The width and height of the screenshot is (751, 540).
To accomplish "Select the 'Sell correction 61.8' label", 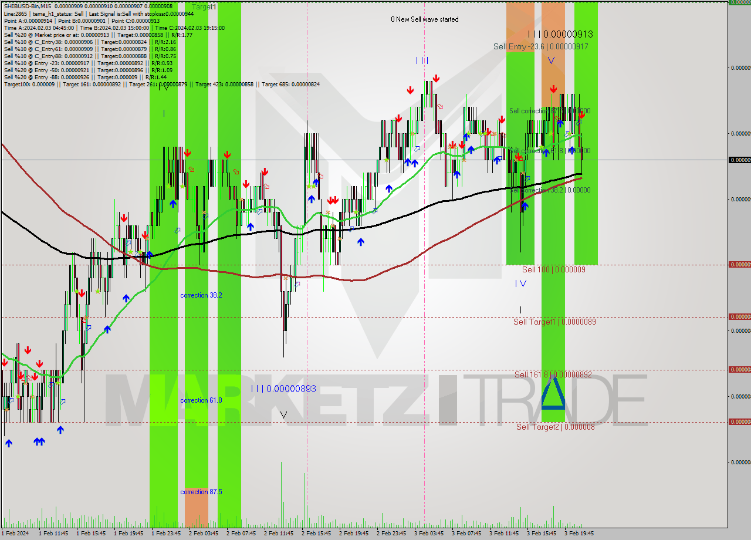I will [x=550, y=151].
